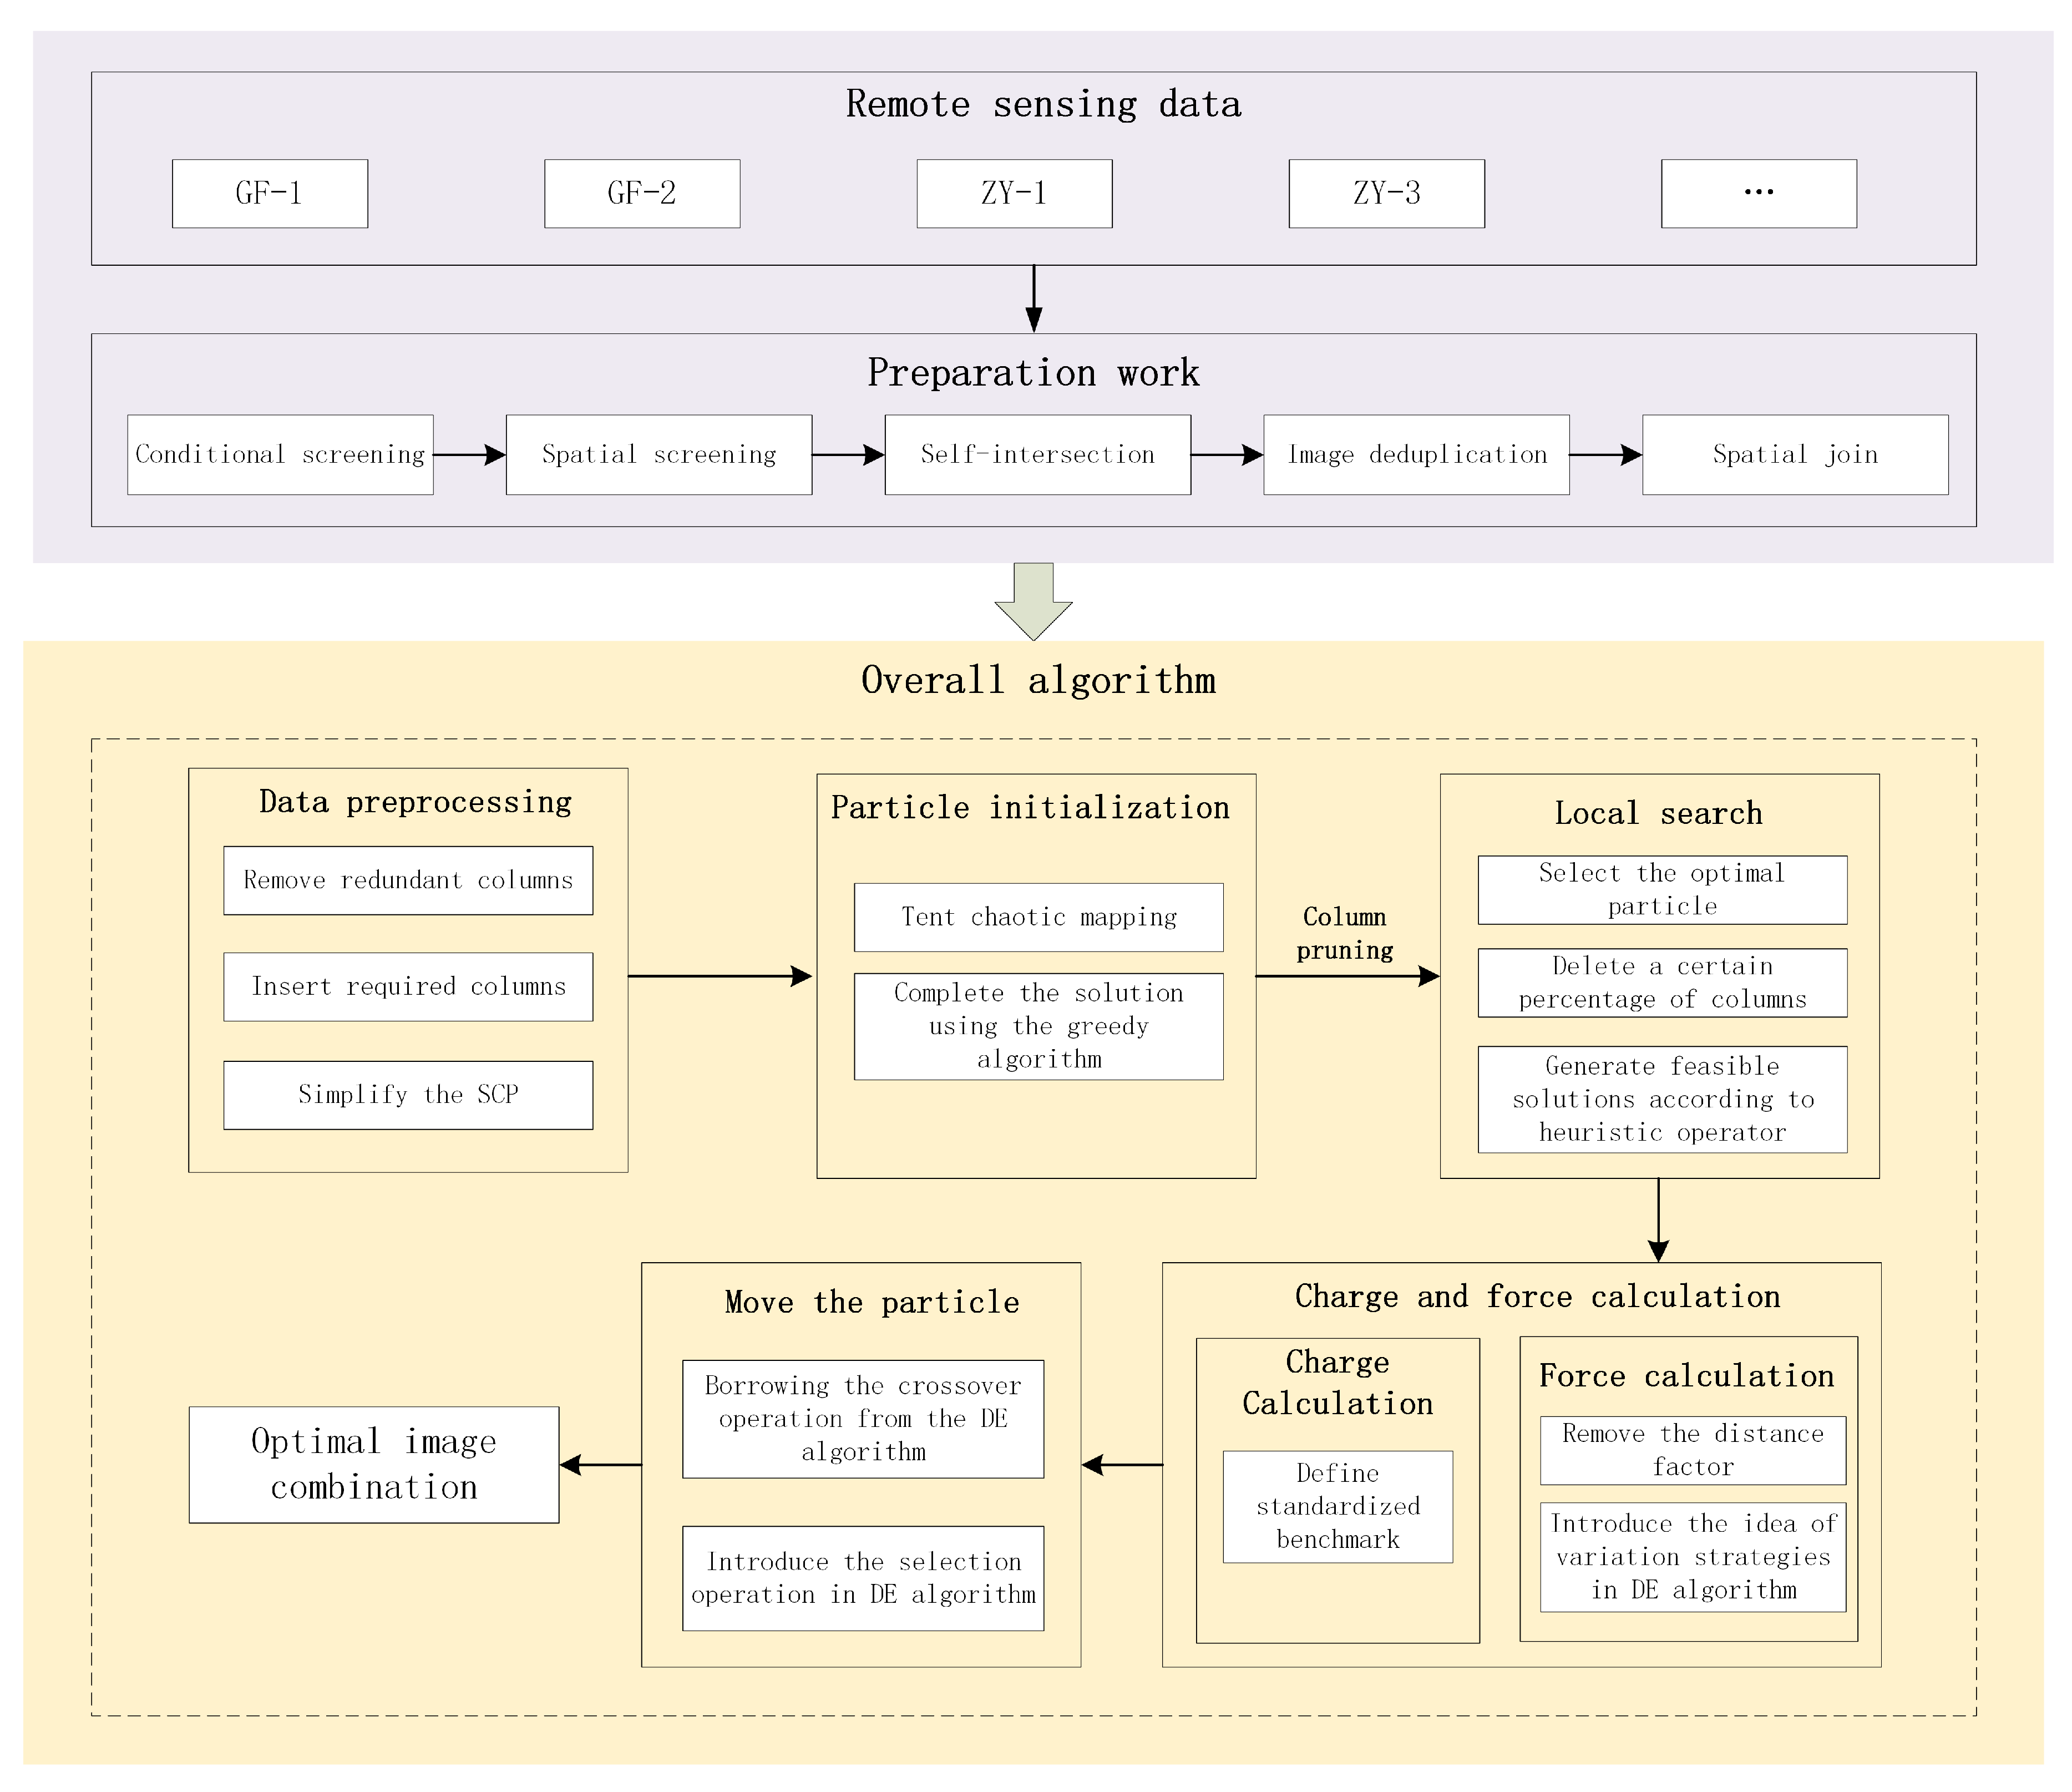The image size is (2072, 1792).
Task: Click the Spatial join box
Action: pyautogui.click(x=1795, y=455)
